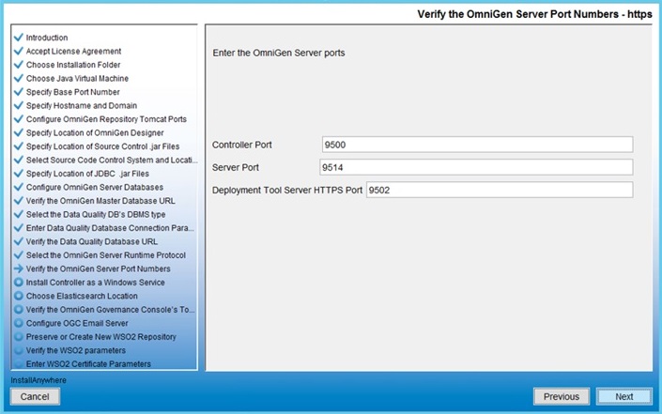The image size is (662, 414).
Task: Click checkmark beside Specify Base Port Number
Action: pos(19,92)
